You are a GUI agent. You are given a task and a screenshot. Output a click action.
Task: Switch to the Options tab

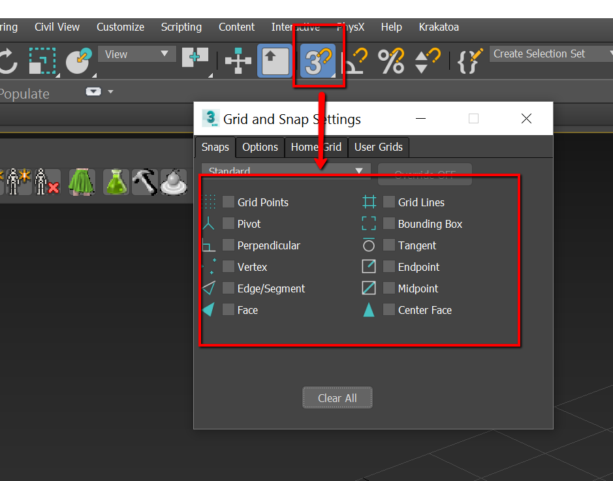260,147
